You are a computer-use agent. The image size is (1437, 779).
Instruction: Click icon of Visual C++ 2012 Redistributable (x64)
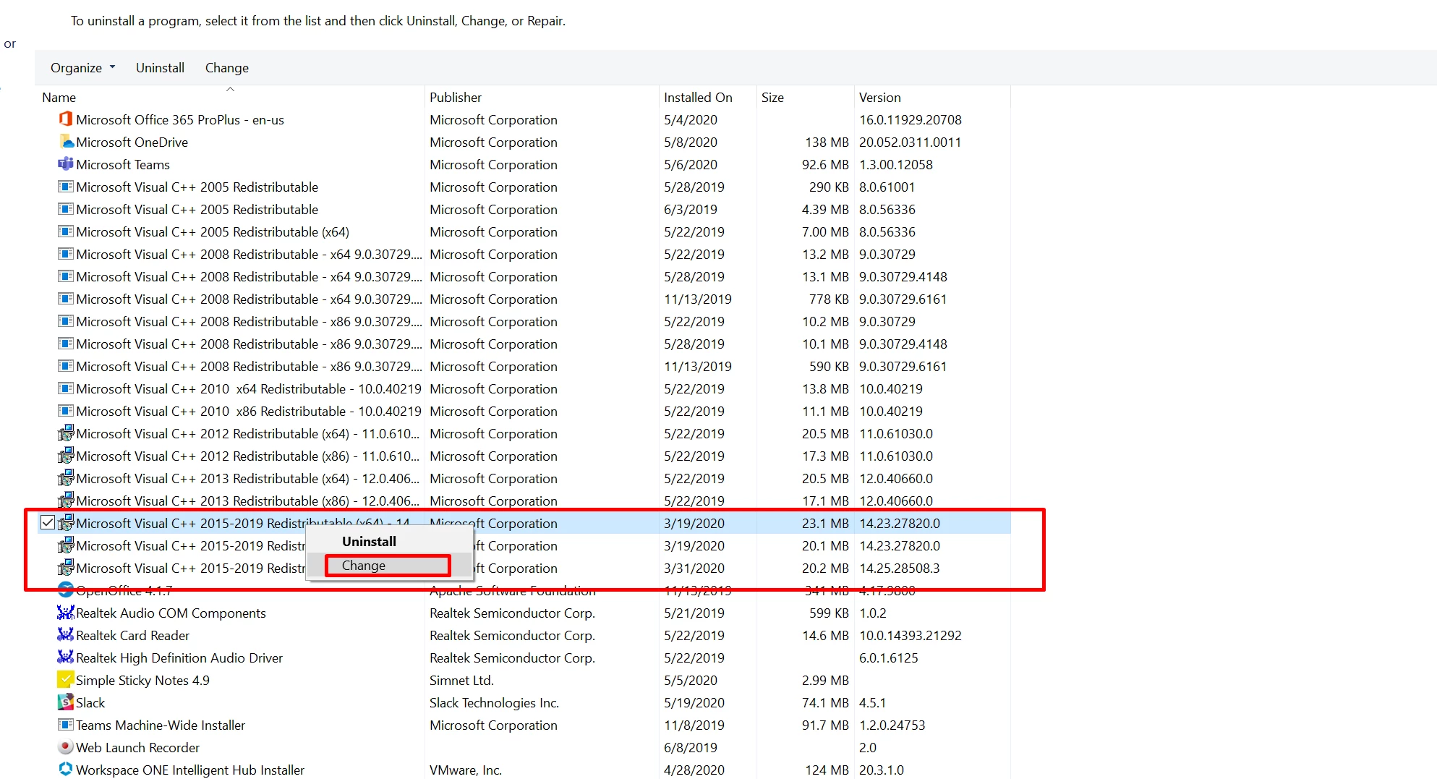coord(65,433)
